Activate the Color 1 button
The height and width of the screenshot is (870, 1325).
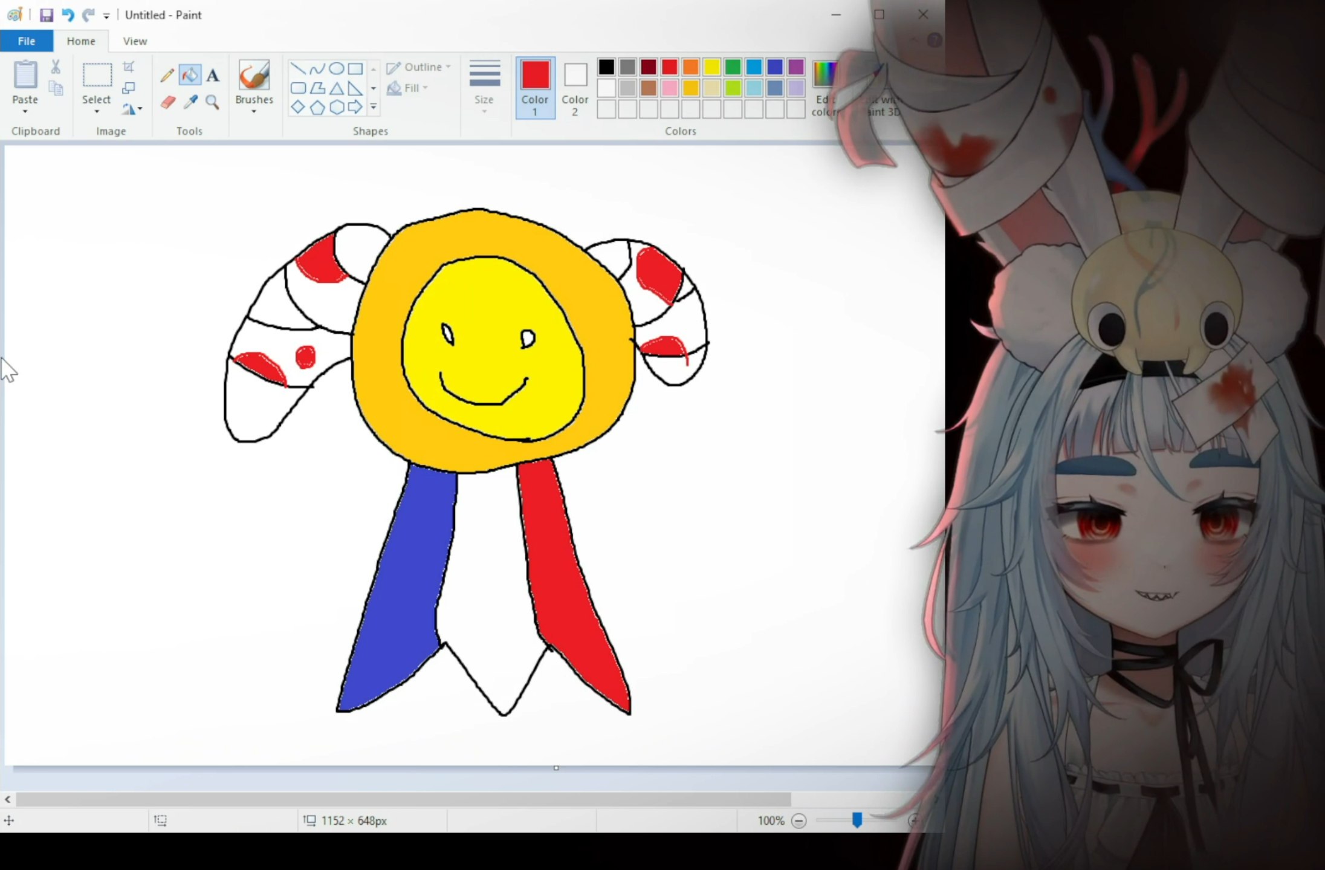tap(536, 88)
